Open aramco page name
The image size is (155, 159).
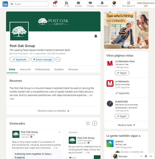coord(119,142)
